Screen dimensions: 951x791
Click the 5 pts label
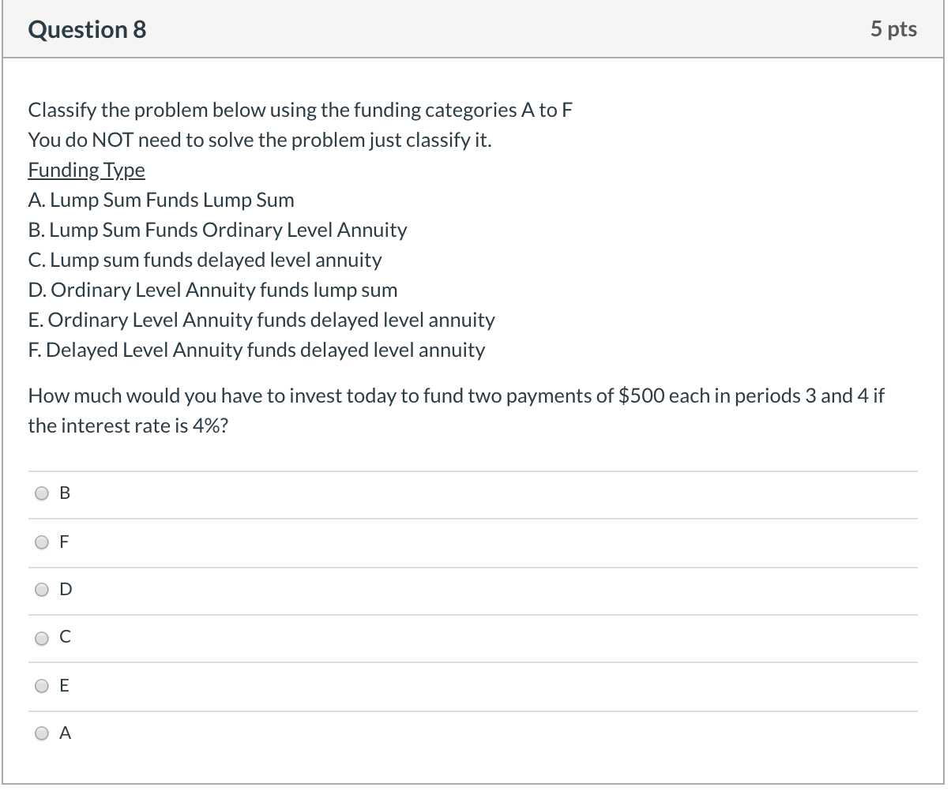893,29
